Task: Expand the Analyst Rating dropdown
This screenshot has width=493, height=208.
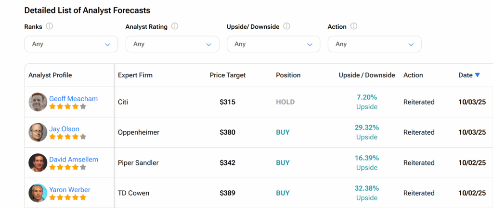Action: 172,44
